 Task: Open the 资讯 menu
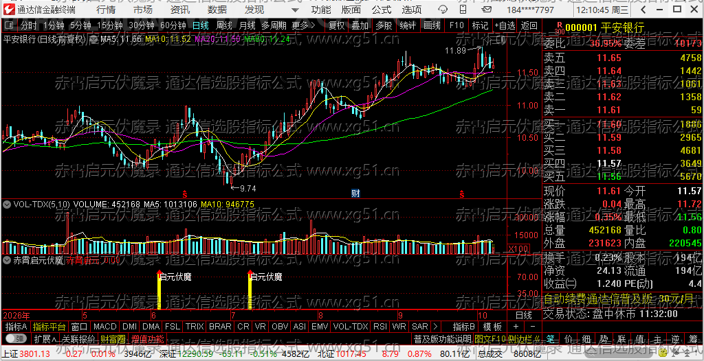180,9
